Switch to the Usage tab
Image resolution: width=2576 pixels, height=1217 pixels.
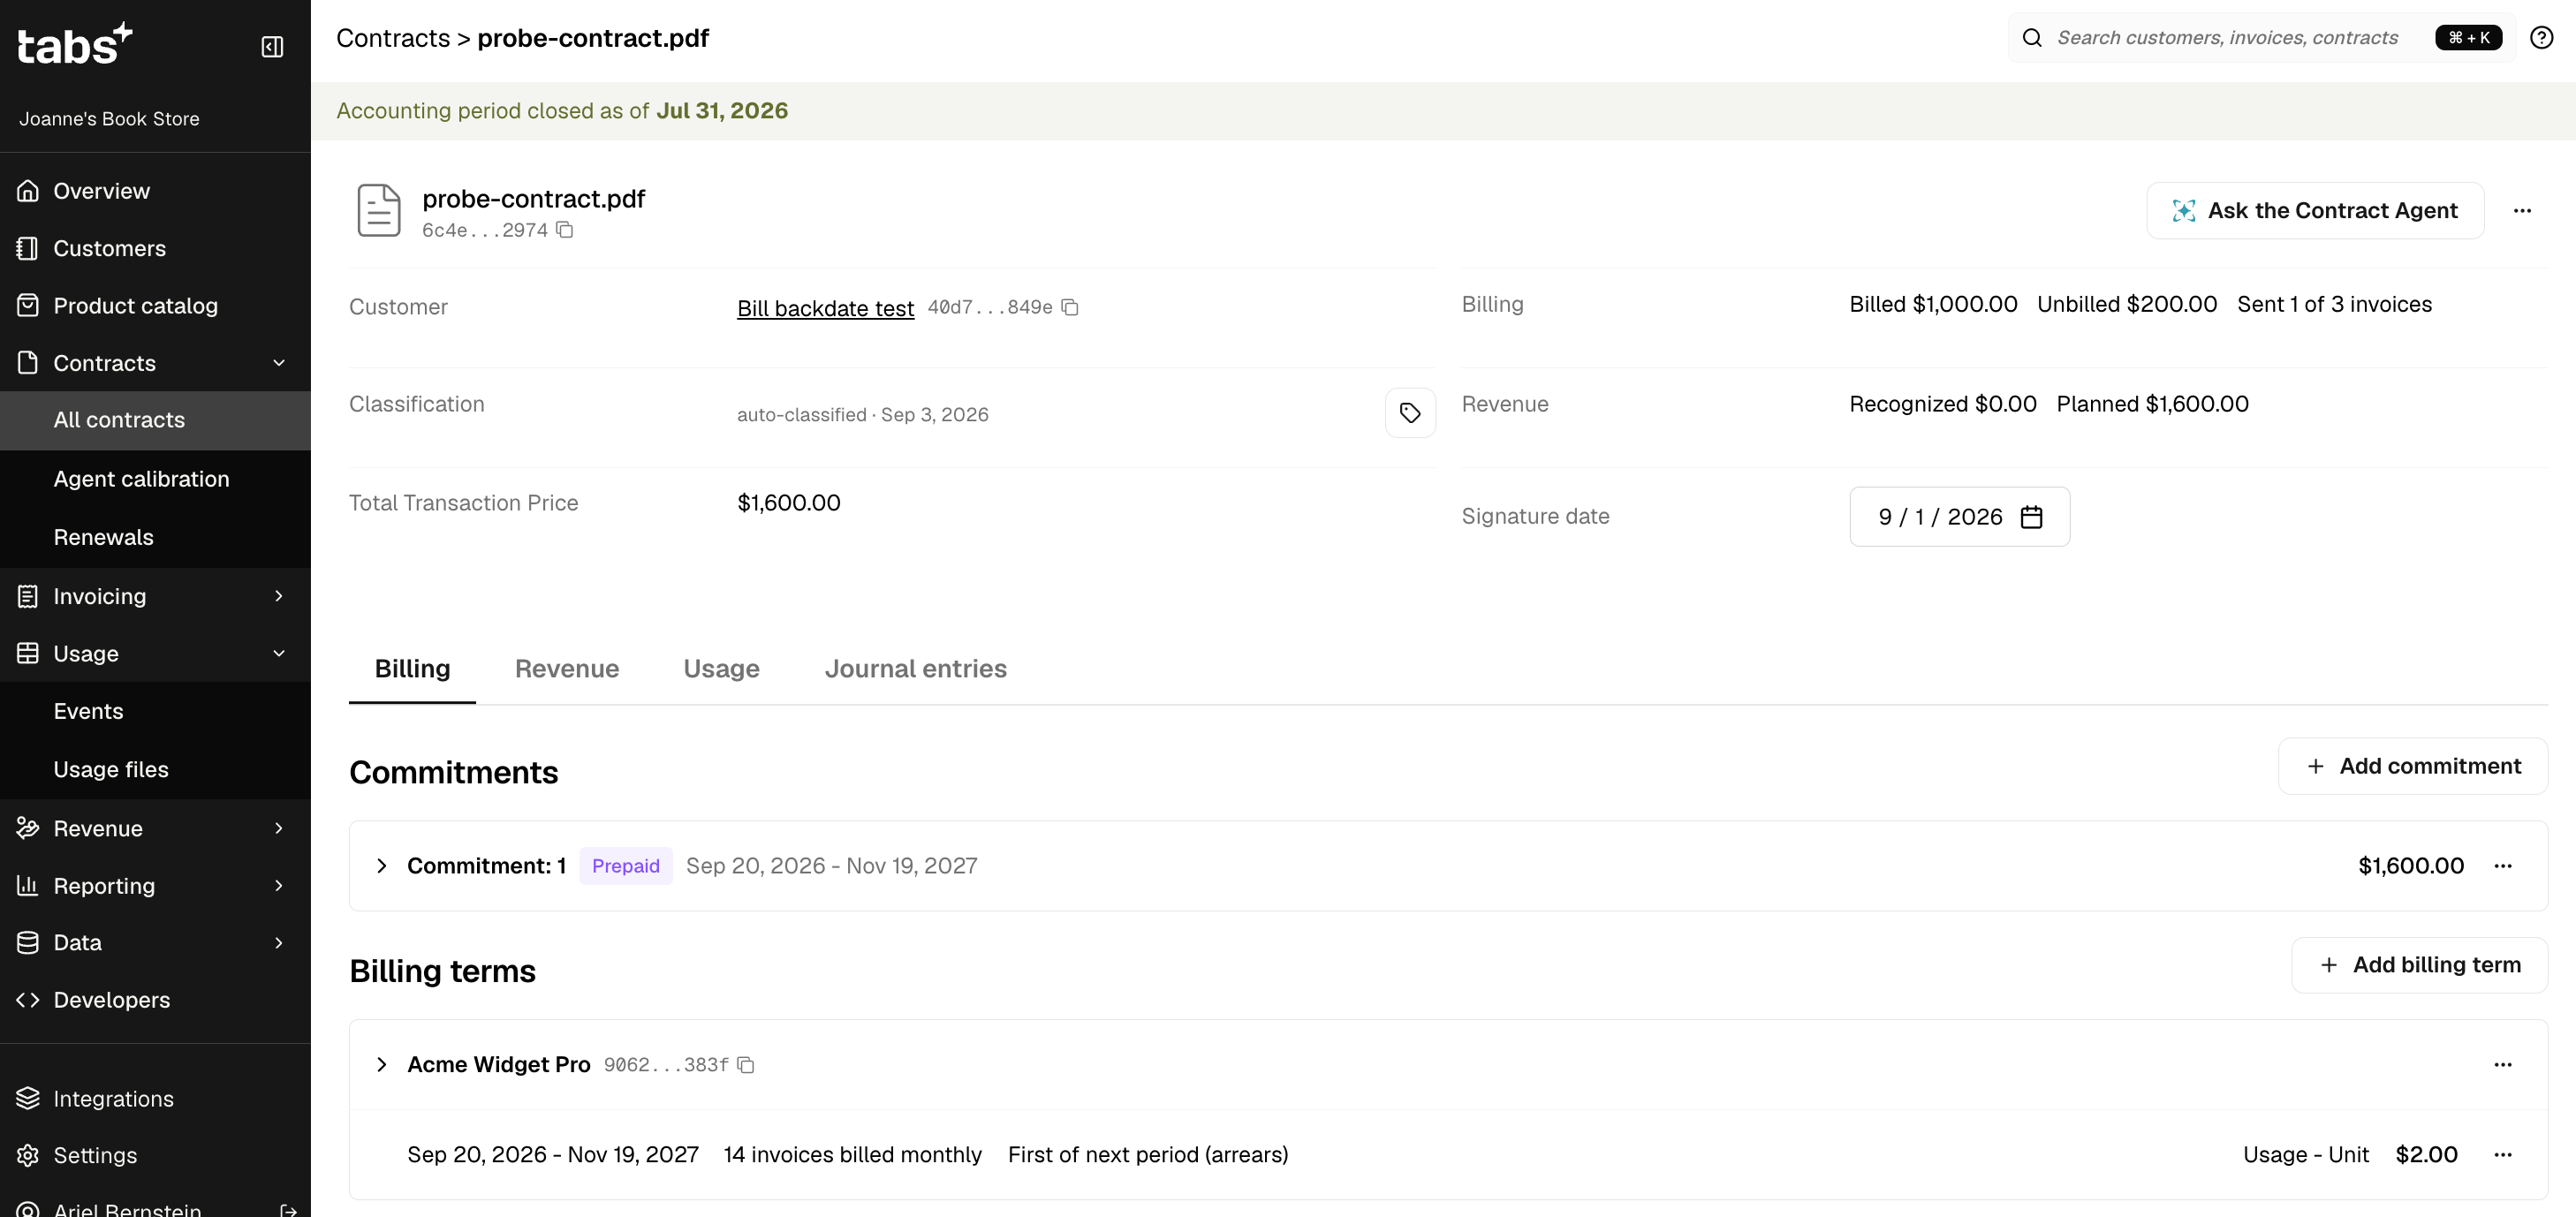721,669
